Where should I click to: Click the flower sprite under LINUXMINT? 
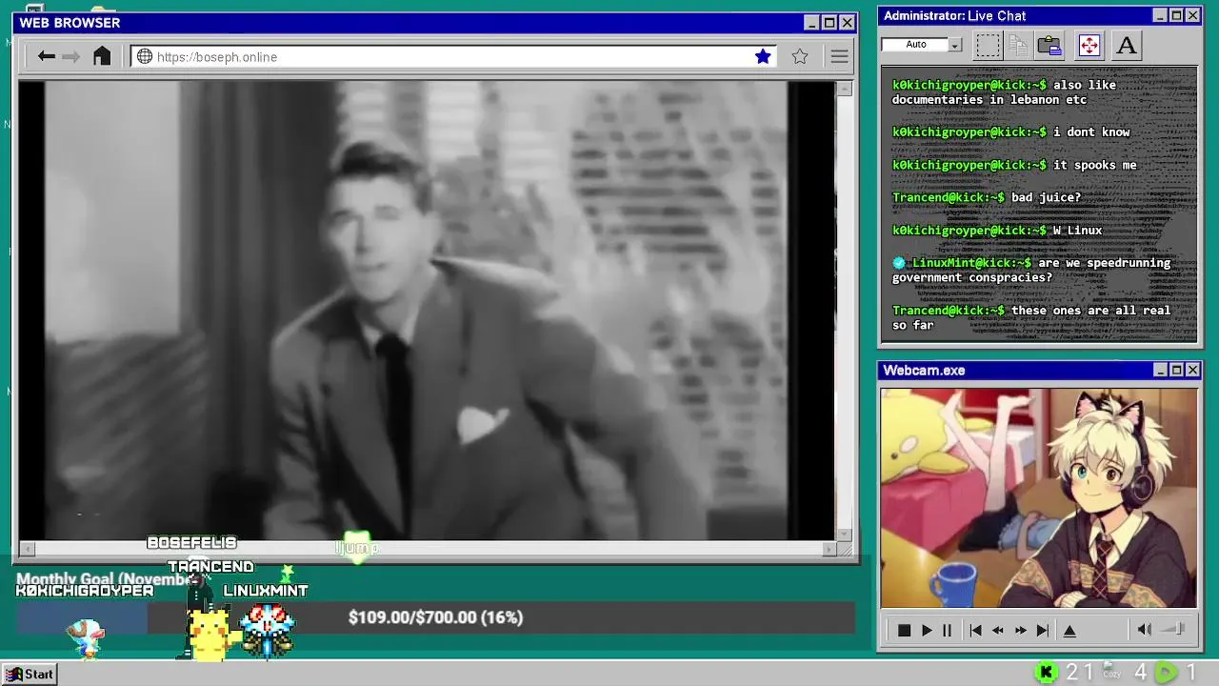pos(269,631)
